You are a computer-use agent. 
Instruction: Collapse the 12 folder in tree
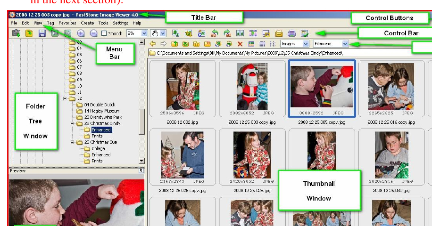pos(65,98)
